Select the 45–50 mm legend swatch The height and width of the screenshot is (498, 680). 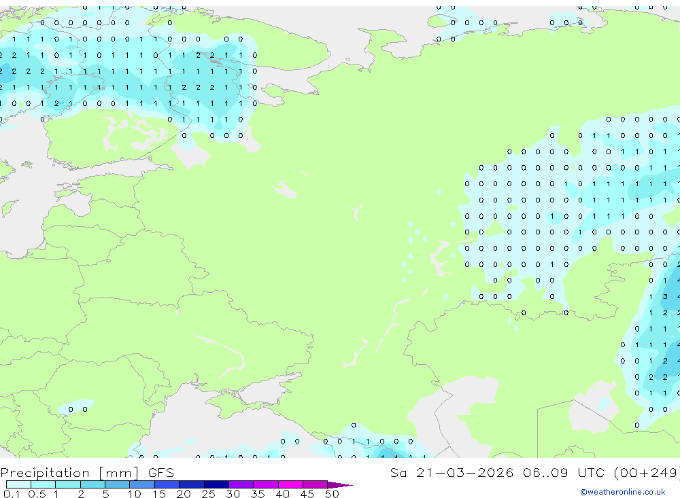click(316, 484)
